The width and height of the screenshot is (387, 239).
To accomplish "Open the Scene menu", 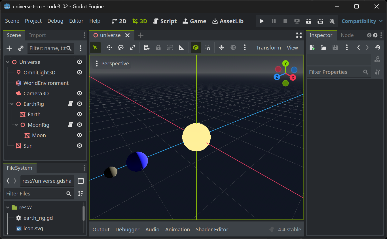I will click(x=12, y=21).
